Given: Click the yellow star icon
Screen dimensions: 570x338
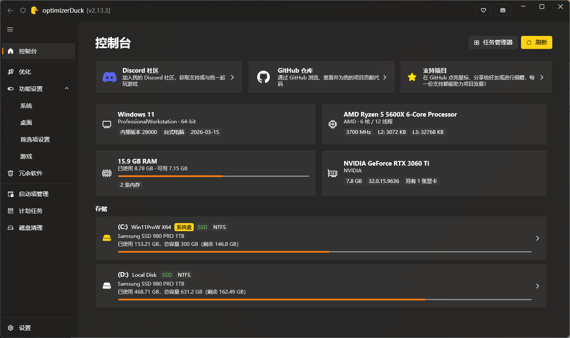Looking at the screenshot, I should coord(412,77).
